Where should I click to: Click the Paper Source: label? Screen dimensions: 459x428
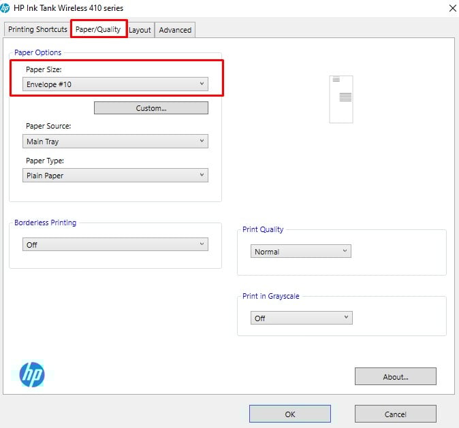tap(48, 126)
